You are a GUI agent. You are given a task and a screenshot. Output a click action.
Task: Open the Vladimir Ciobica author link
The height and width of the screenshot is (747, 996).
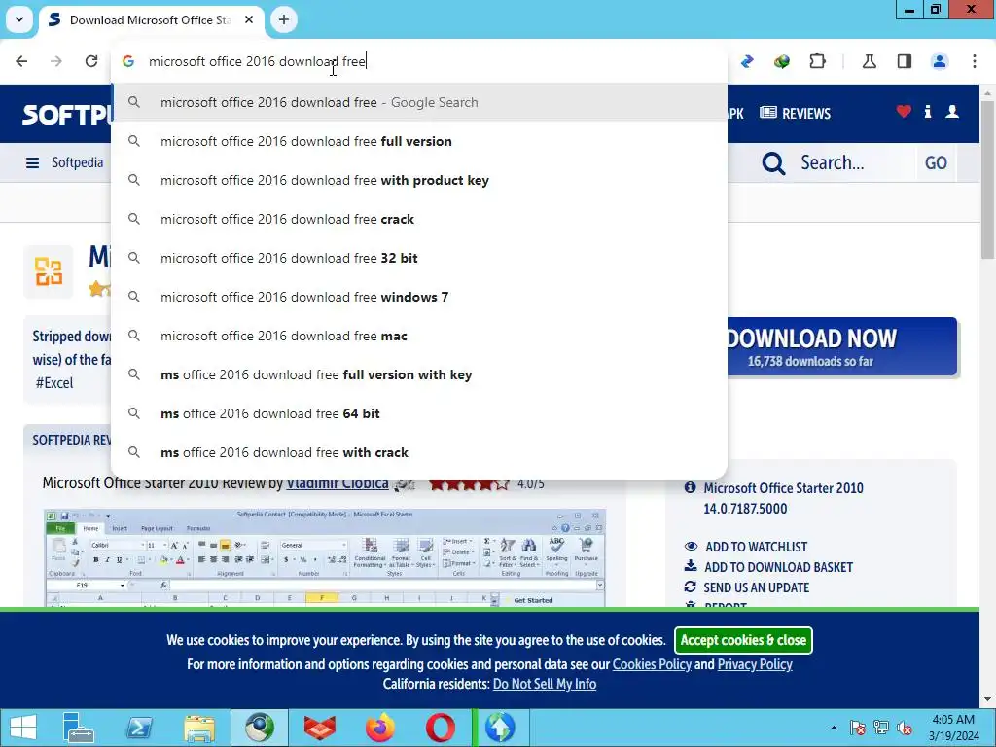(338, 483)
